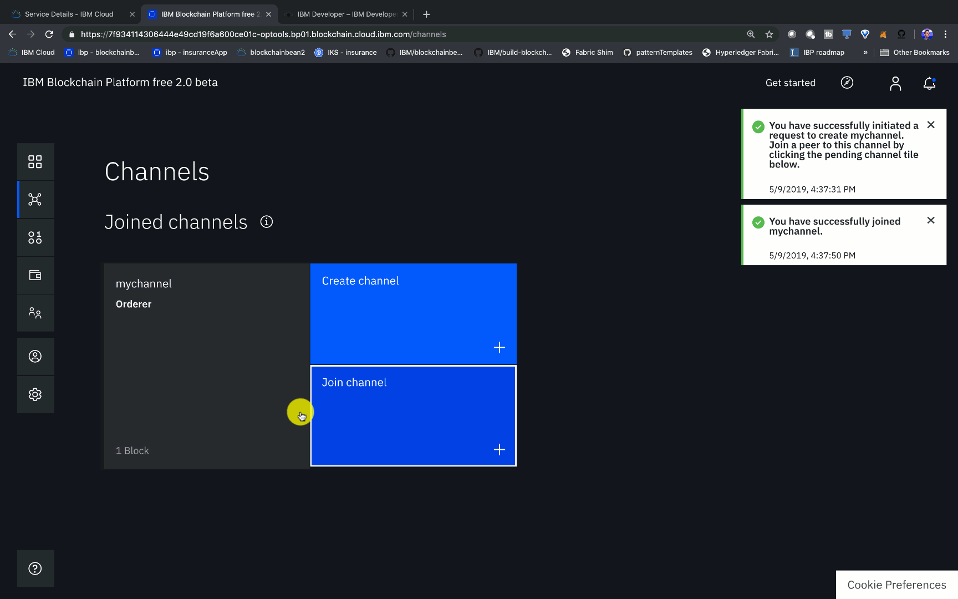The width and height of the screenshot is (958, 599).
Task: Open Chrome profile avatar
Action: pyautogui.click(x=927, y=34)
